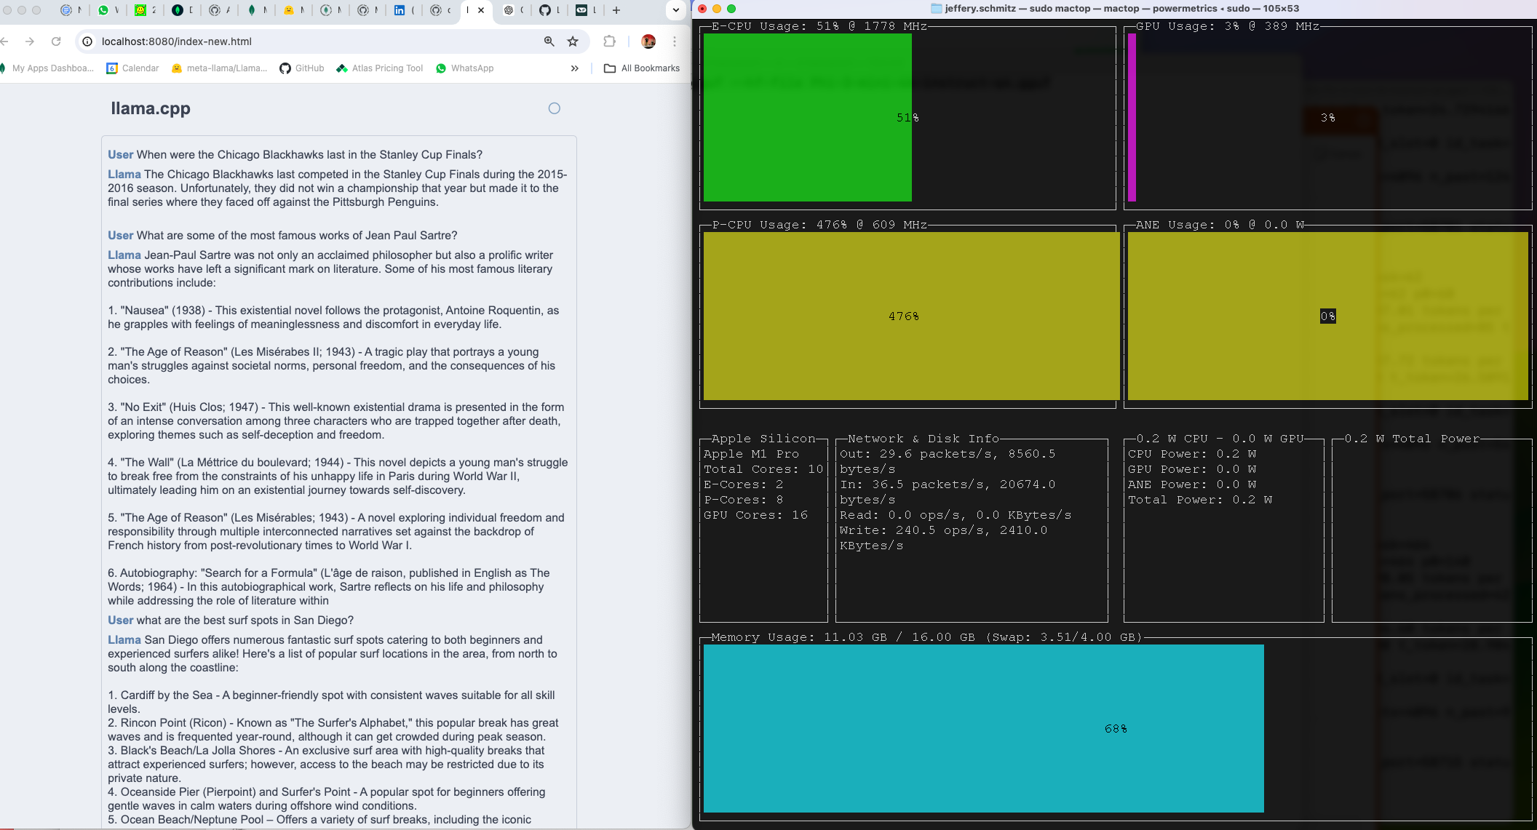Viewport: 1537px width, 830px height.
Task: Reload the localhost page
Action: point(56,41)
